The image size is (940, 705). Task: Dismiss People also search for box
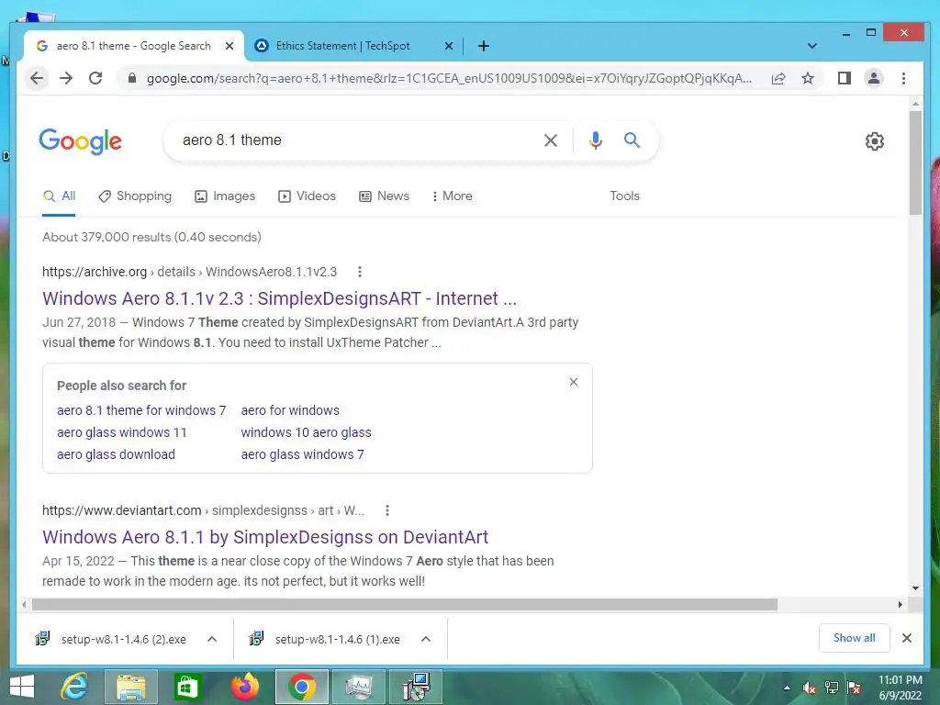pyautogui.click(x=574, y=383)
